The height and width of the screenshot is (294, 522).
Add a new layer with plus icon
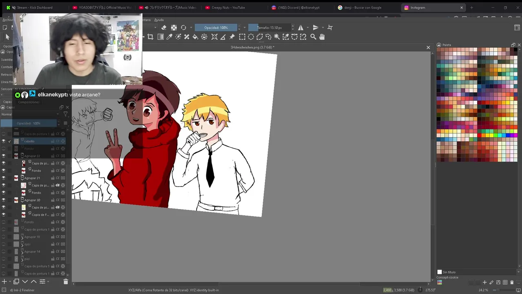click(x=4, y=281)
